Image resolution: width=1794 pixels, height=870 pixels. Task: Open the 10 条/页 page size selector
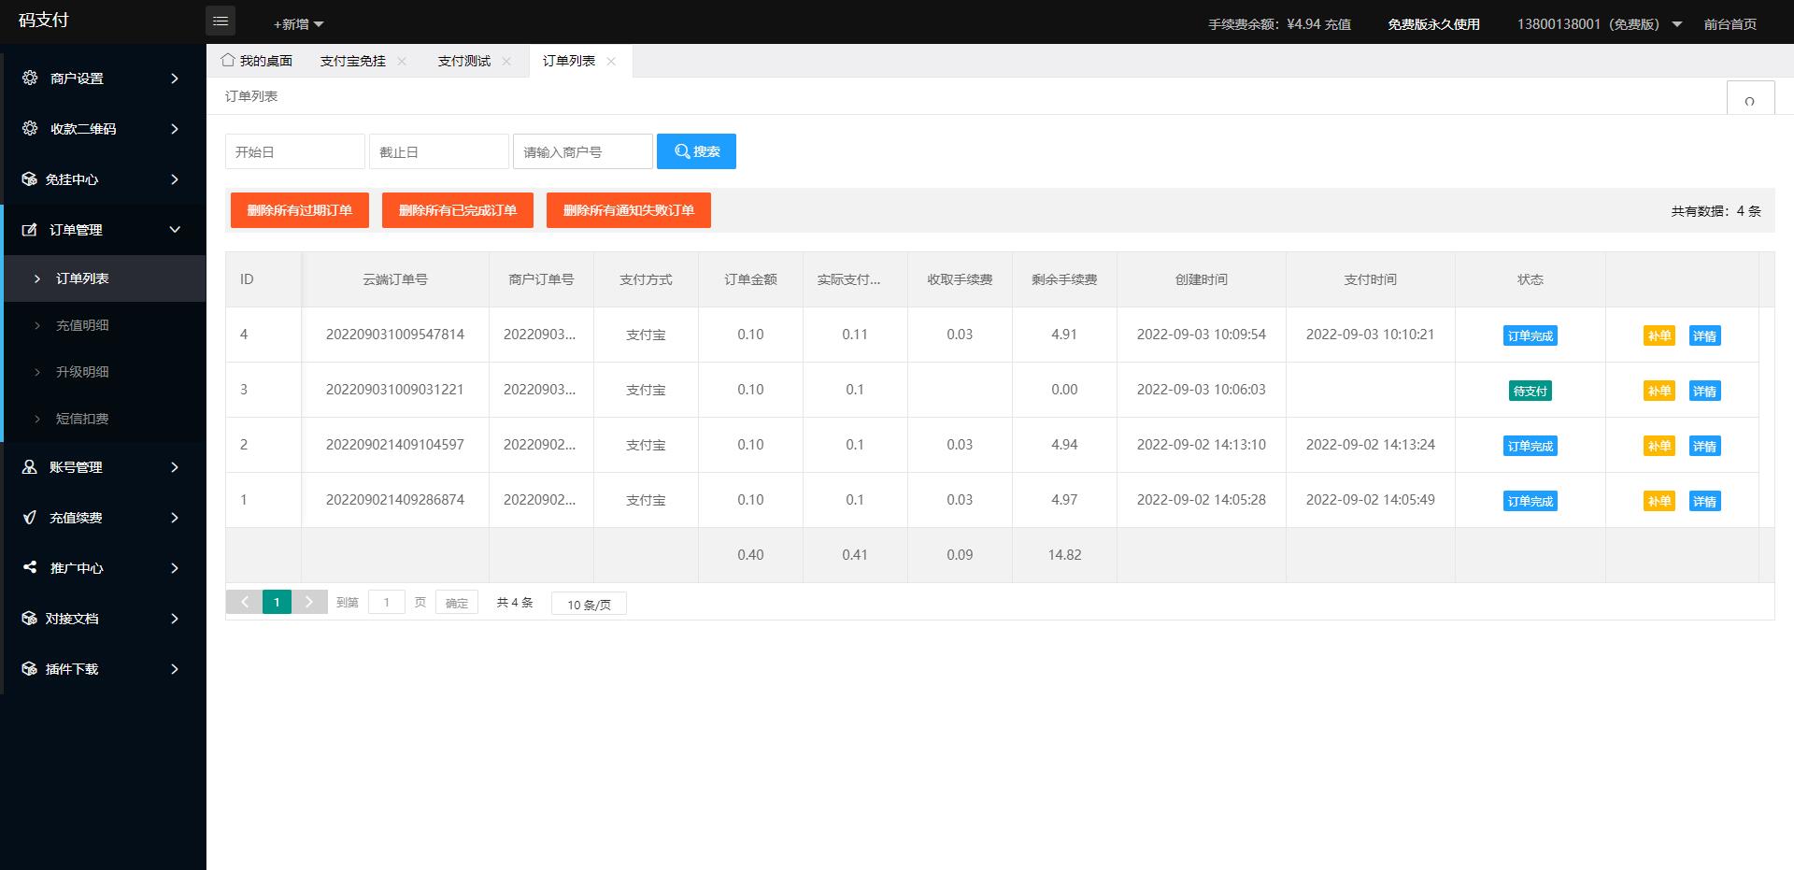click(589, 605)
